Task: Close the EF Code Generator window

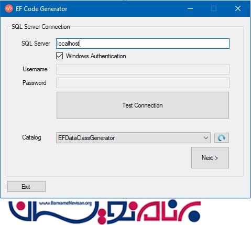Action: (x=238, y=8)
